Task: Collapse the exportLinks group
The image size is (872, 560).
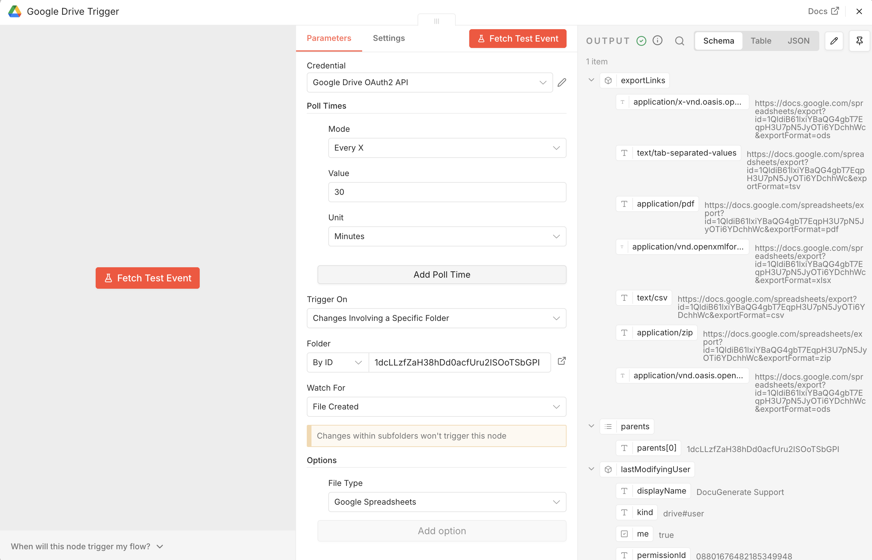Action: click(x=591, y=80)
